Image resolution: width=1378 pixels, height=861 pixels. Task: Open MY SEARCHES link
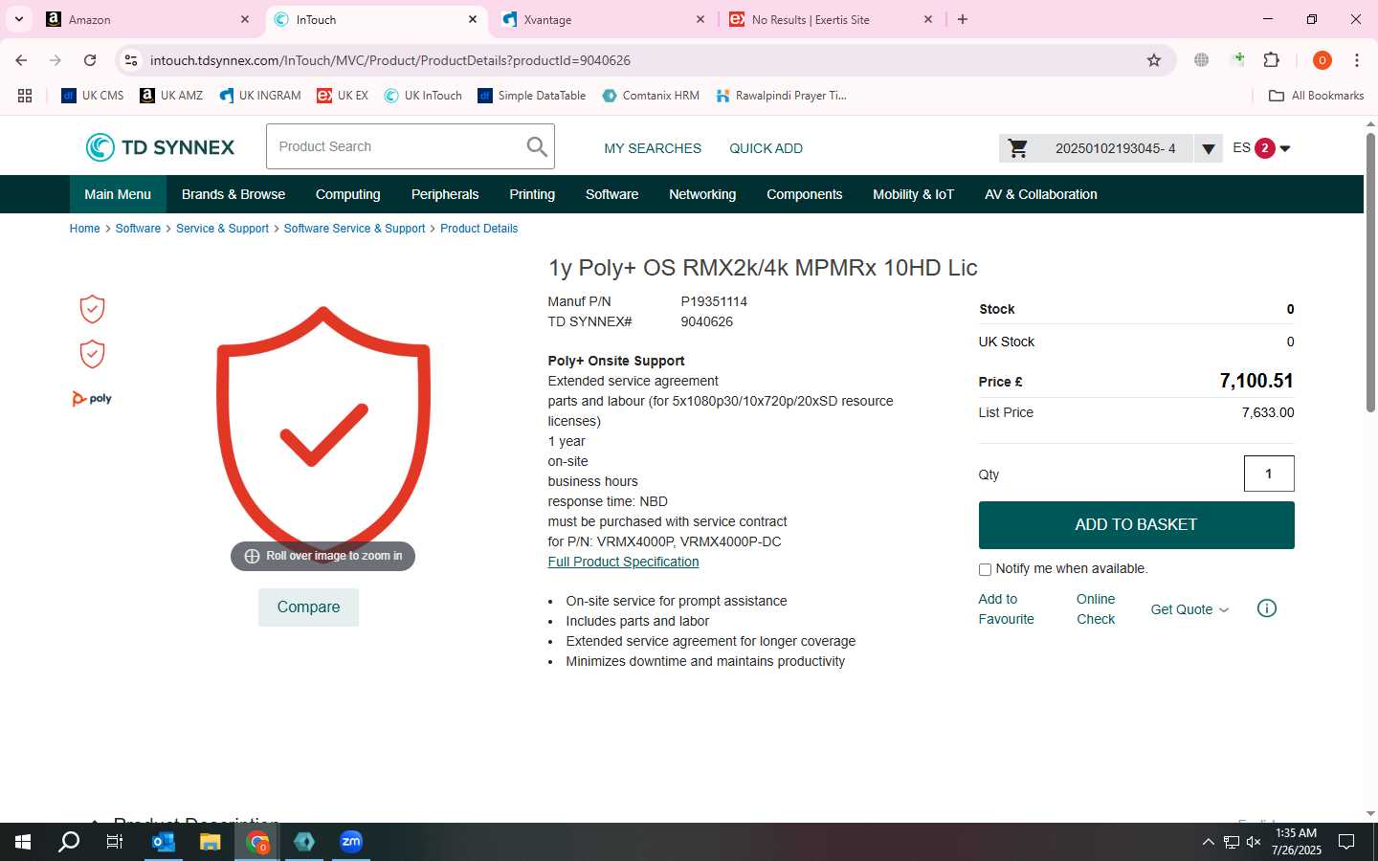pyautogui.click(x=653, y=148)
